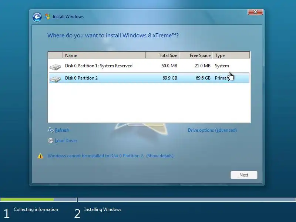
Task: Click the Installing Windows step label
Action: point(103,209)
